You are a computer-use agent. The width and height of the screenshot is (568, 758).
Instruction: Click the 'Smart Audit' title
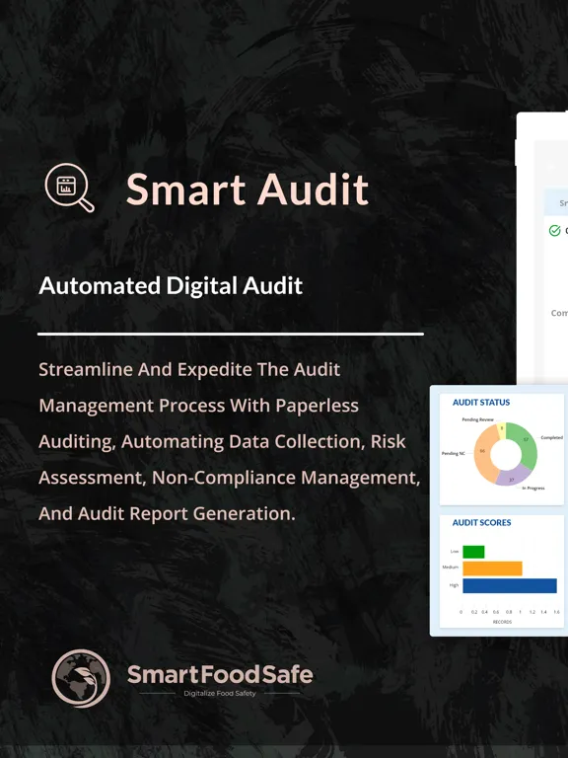(x=248, y=189)
